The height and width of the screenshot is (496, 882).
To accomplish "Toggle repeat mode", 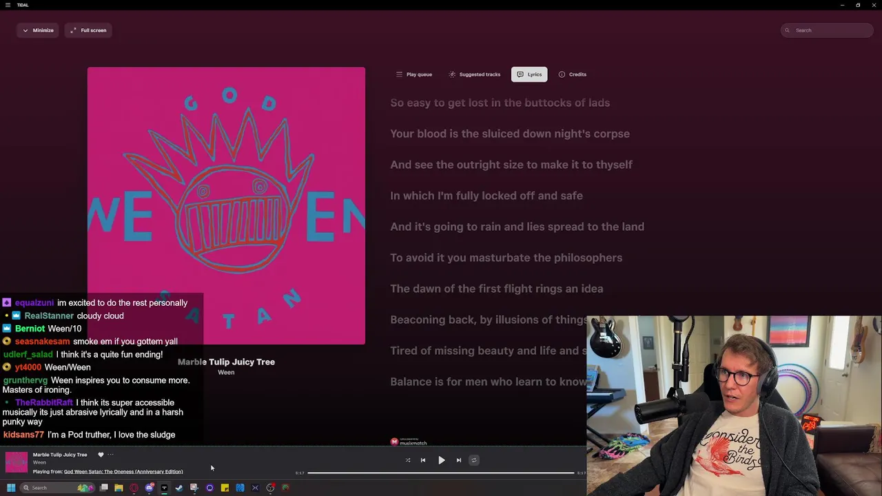I will [473, 460].
